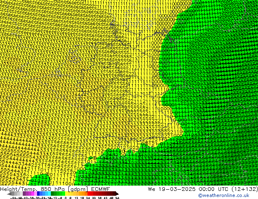
Task: Click the "We 19-03-2025 00:00 UTC (12+132)" timestamp
Action: (203, 189)
